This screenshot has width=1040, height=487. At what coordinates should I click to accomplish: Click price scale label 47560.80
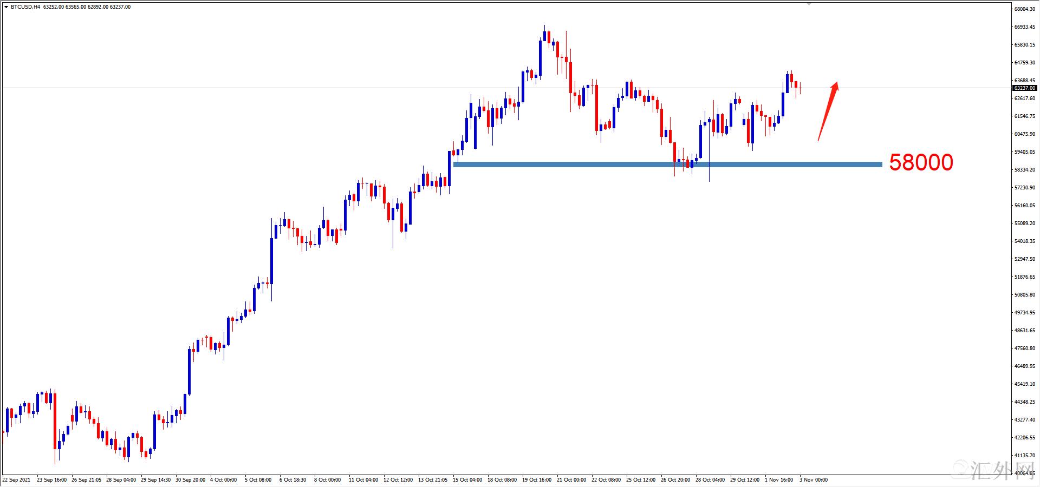click(1025, 348)
